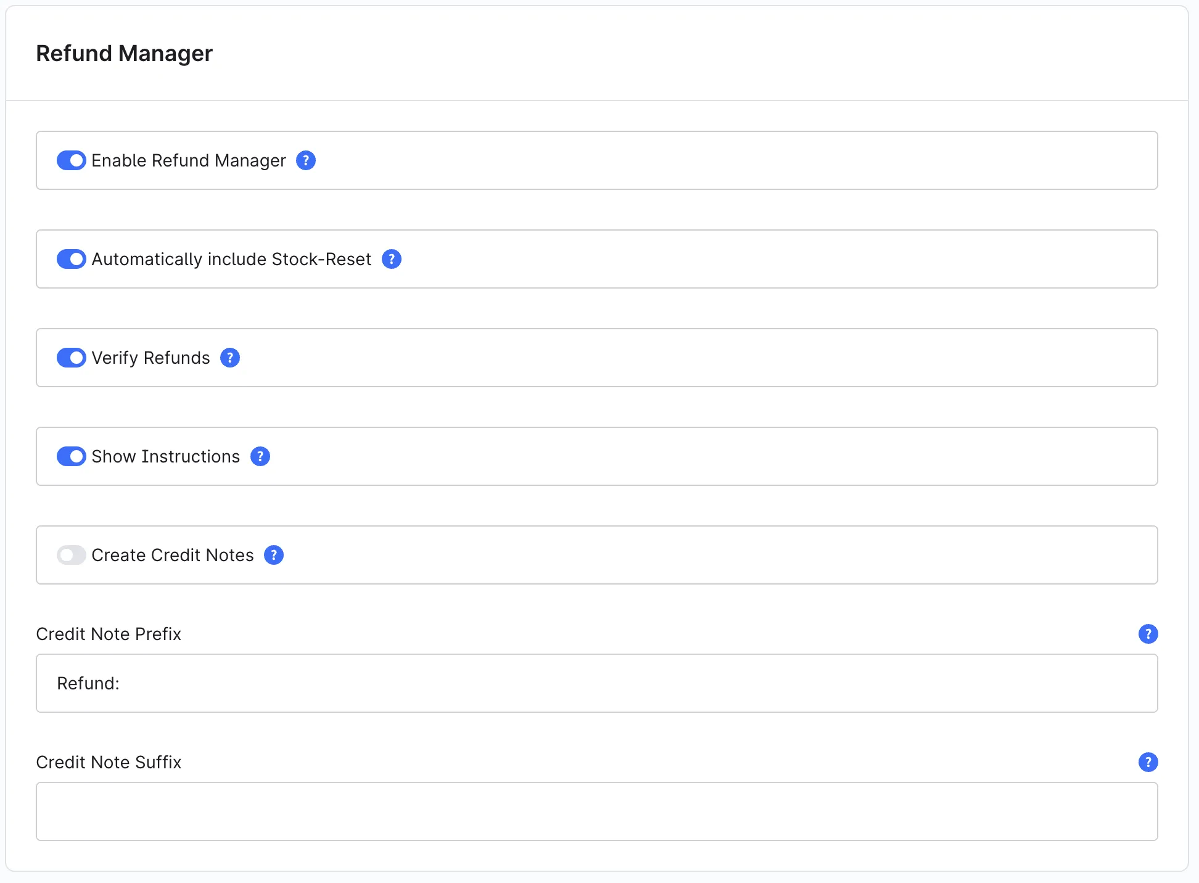Click the 'Credit Note Prefix' label text

pos(109,634)
